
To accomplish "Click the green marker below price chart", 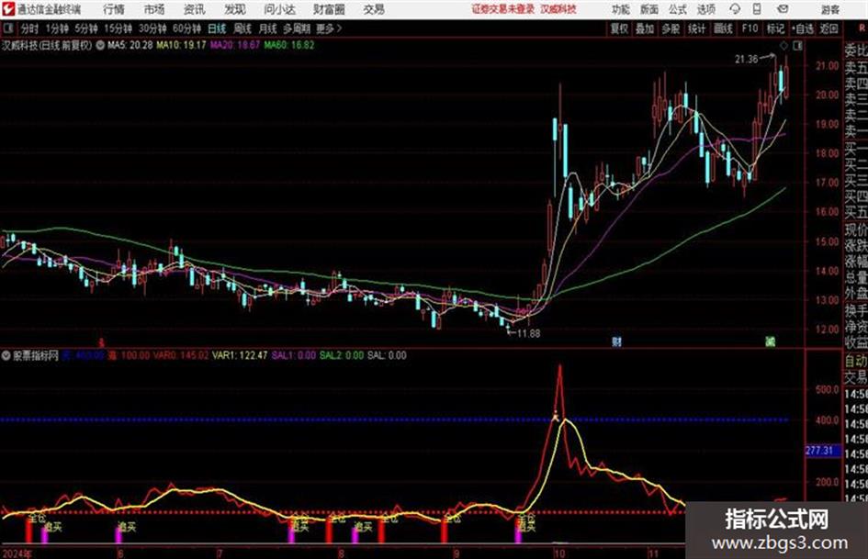I will [770, 341].
